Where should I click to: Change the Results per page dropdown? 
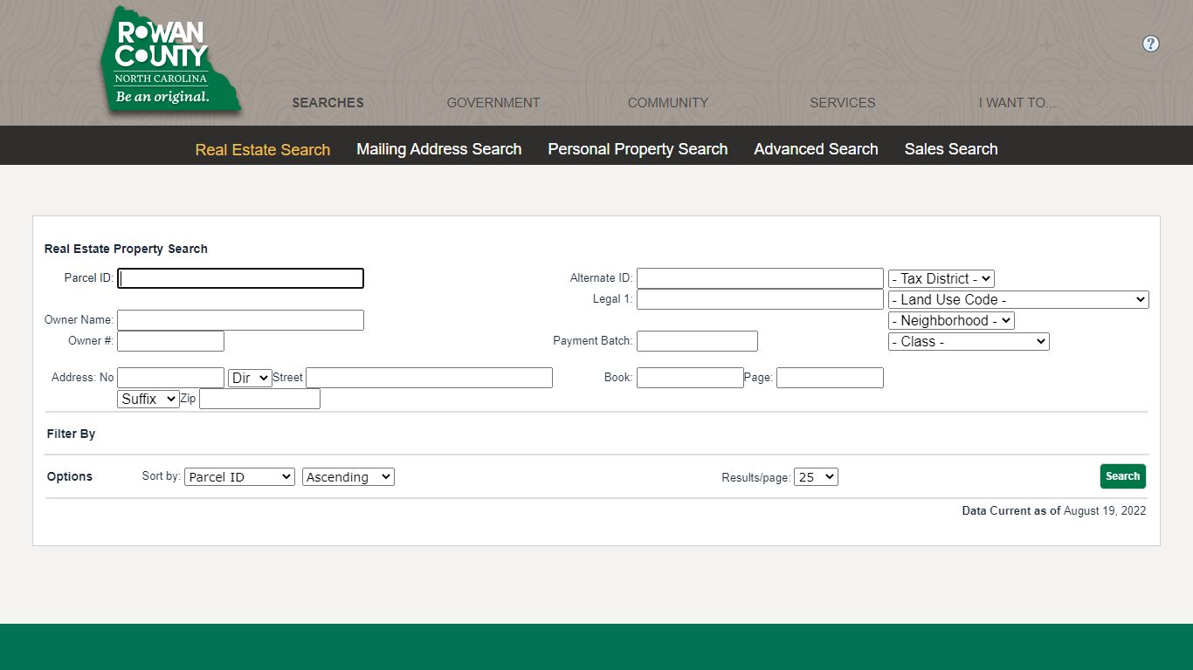coord(816,477)
